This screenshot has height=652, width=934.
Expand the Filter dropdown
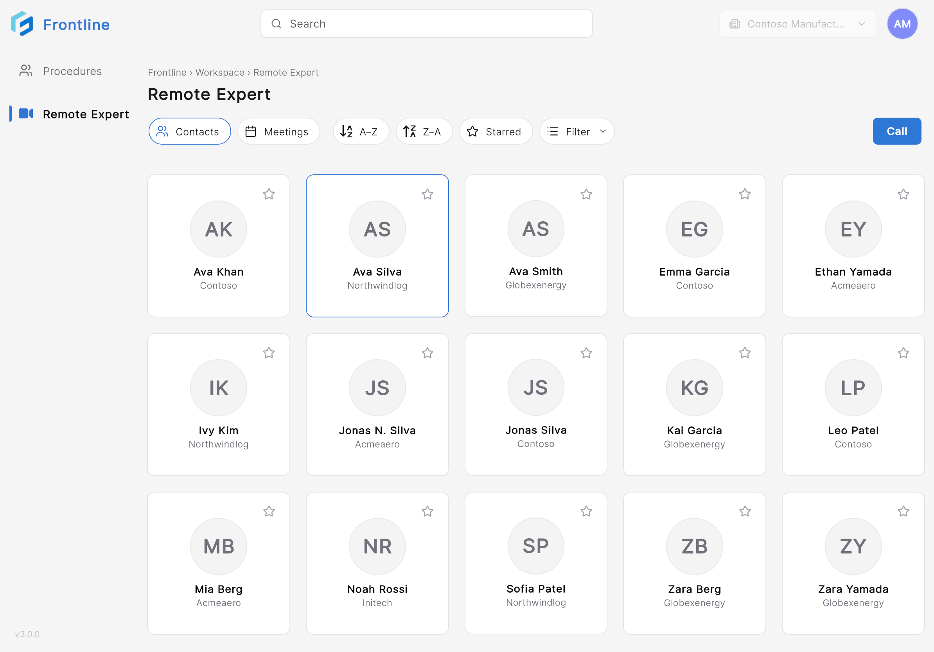click(x=577, y=131)
